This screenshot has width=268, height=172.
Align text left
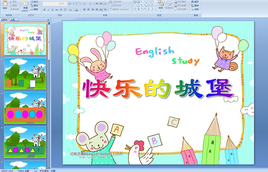(85, 10)
